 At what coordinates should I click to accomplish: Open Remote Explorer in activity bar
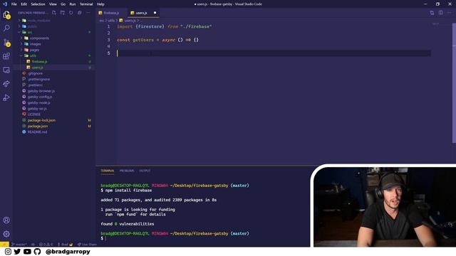click(6, 70)
